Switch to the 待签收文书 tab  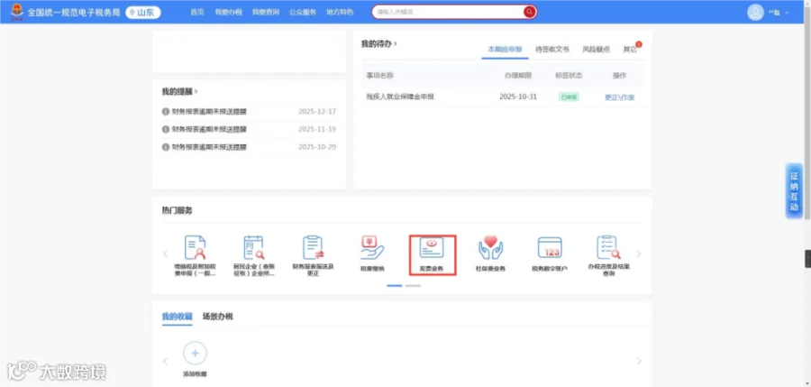(x=552, y=50)
